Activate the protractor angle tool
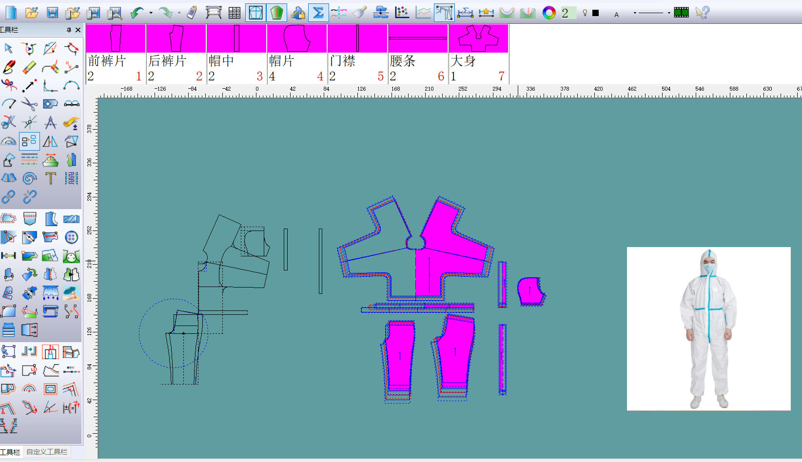This screenshot has width=802, height=462. (x=8, y=141)
